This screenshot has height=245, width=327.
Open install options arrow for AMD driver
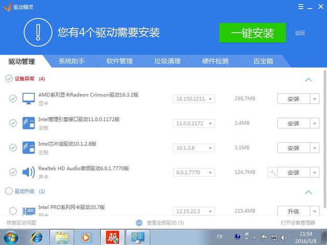tap(315, 99)
